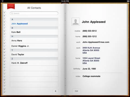Tap the Wi-Fi status icon
The width and height of the screenshot is (130, 97).
[x=2, y=1]
